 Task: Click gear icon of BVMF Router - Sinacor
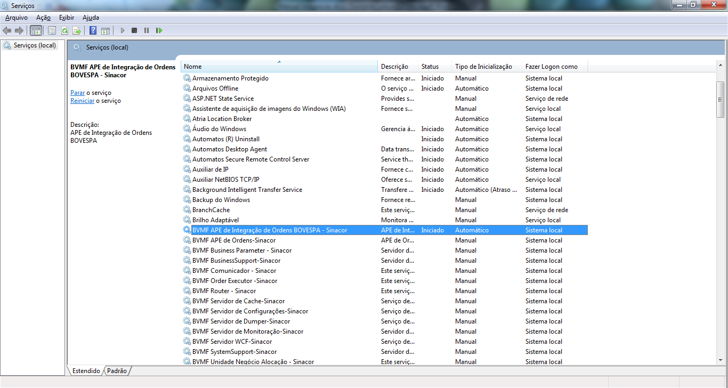[187, 291]
